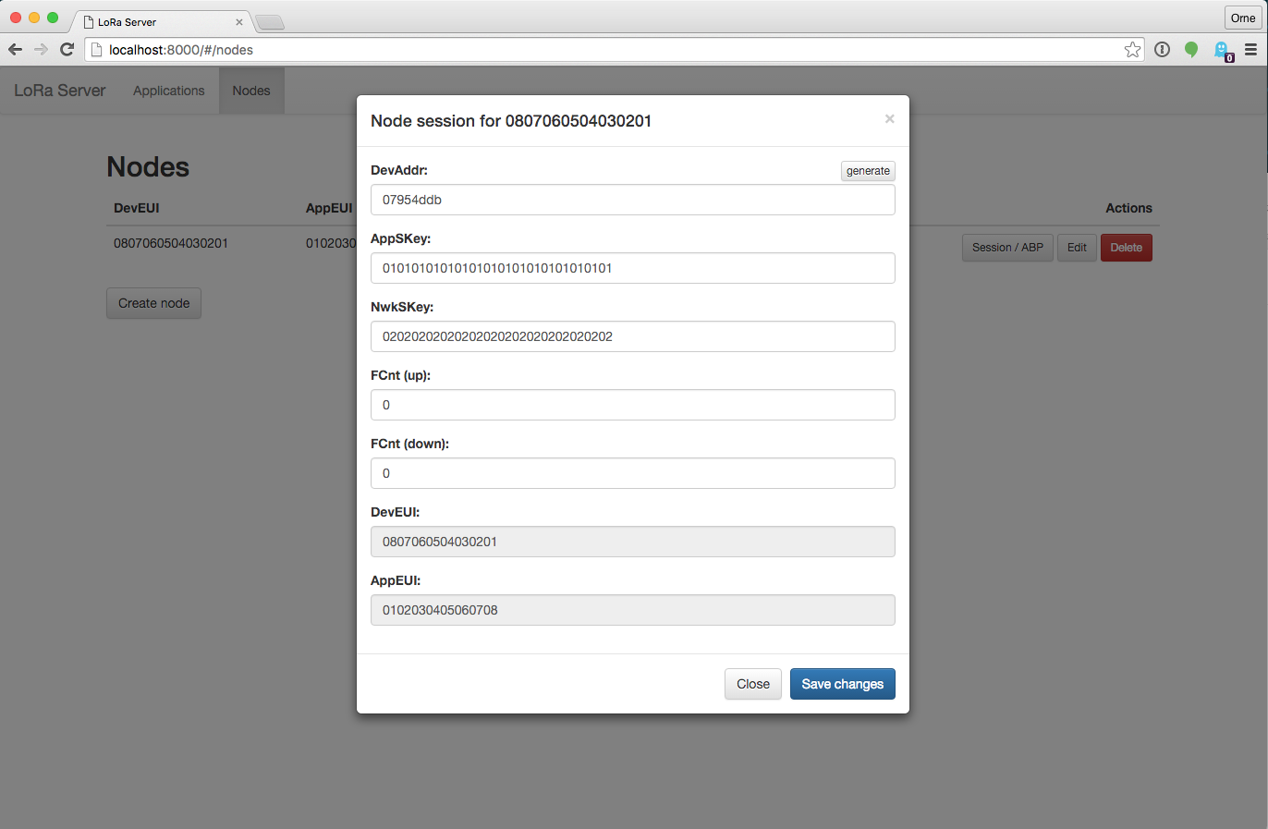Generate a new DevAddr value
This screenshot has height=829, width=1268.
pos(868,171)
